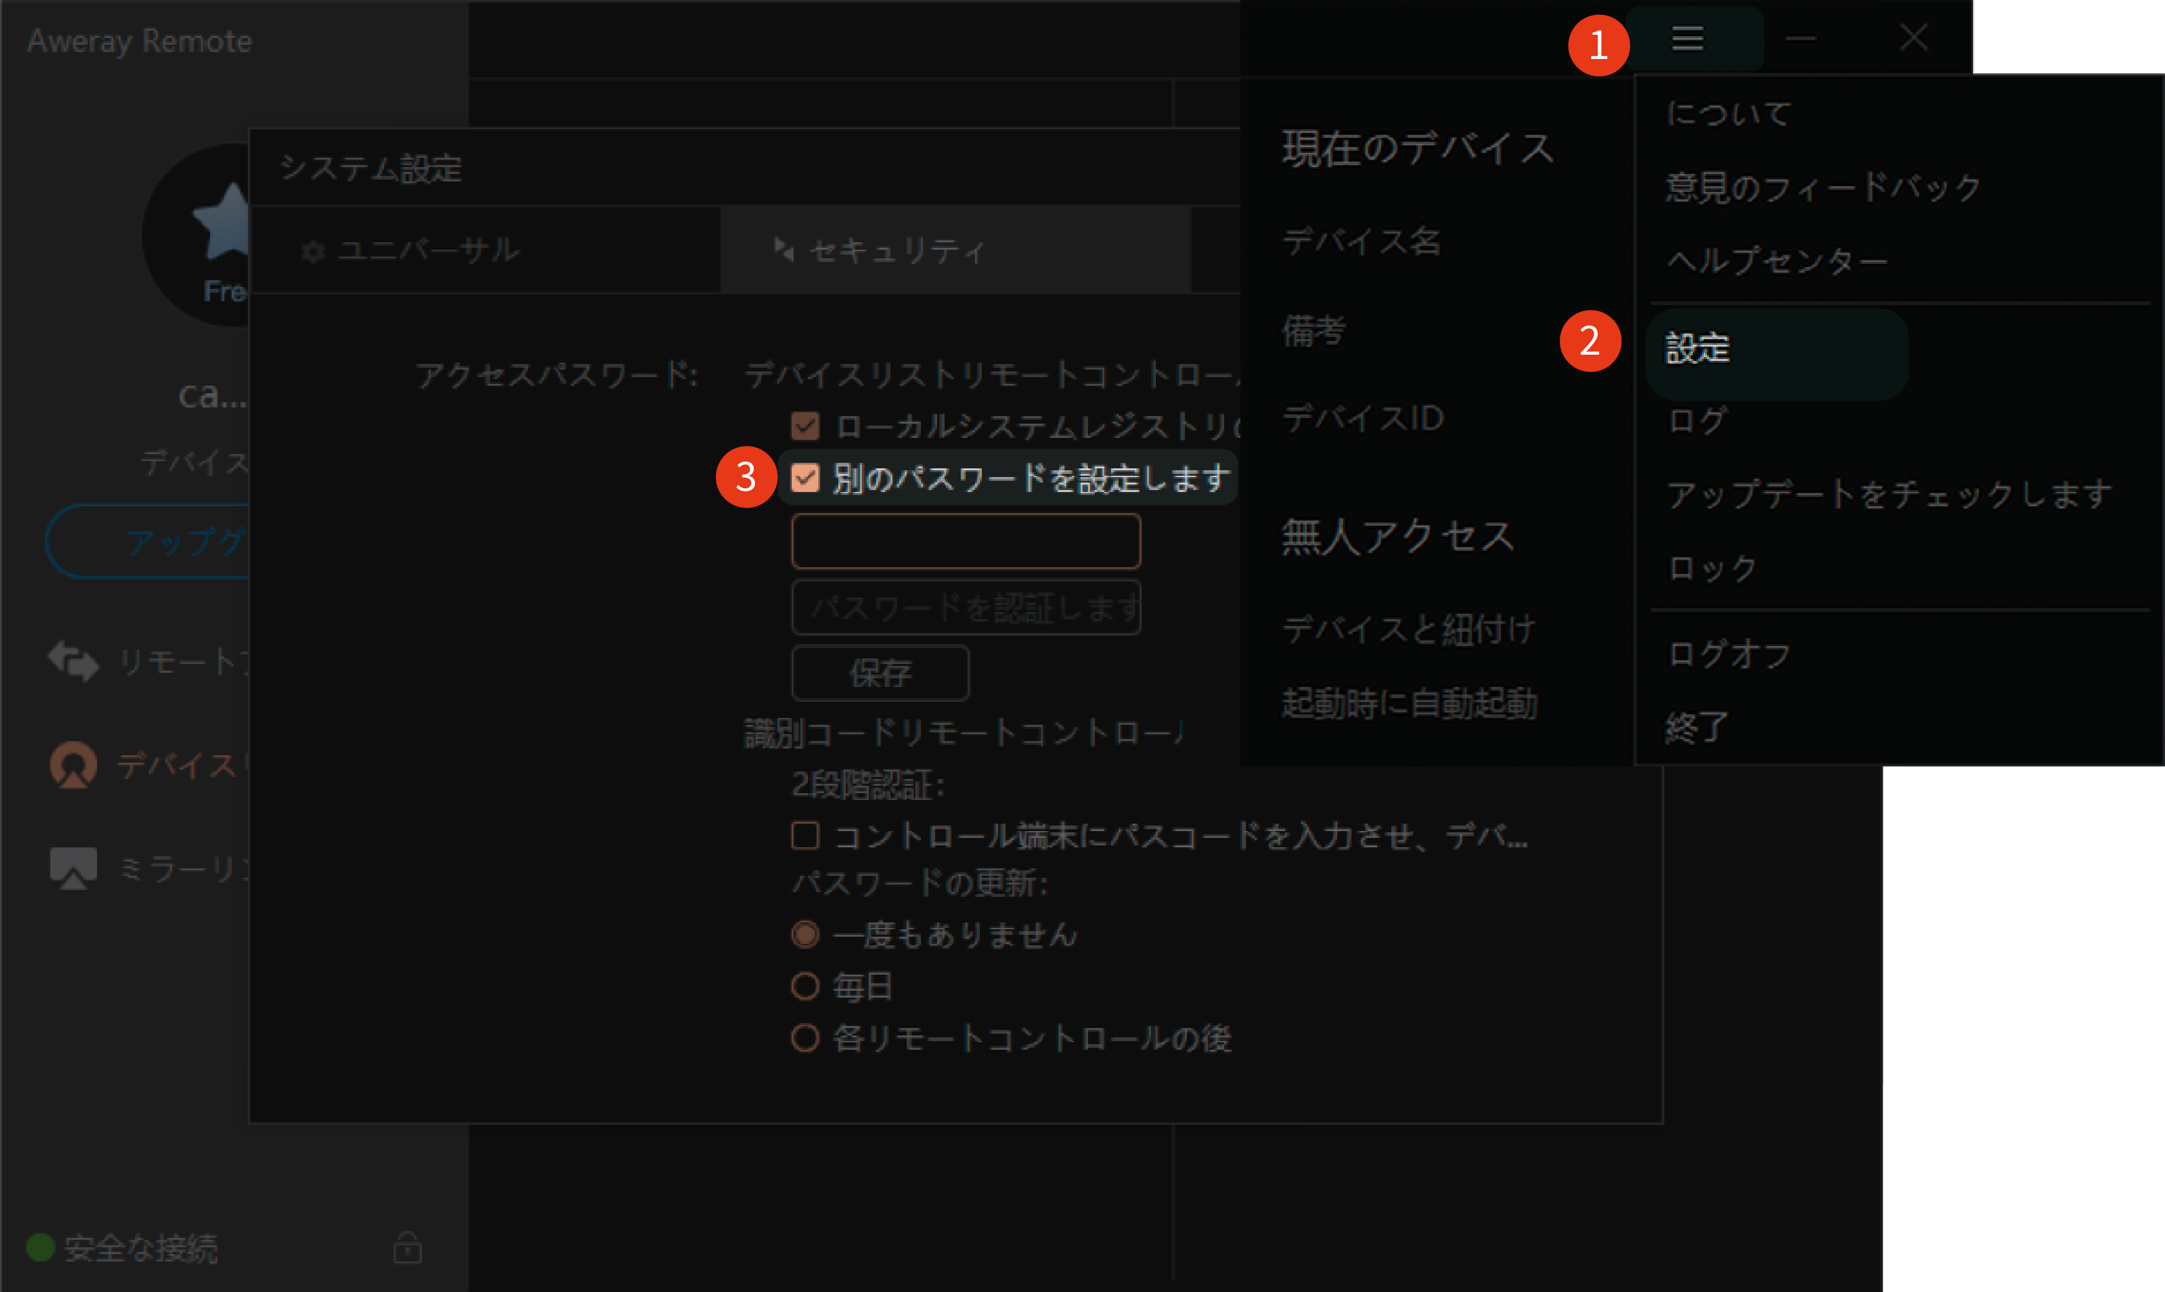Click the remote control arrows icon
Viewport: 2165px width, 1292px height.
click(x=73, y=661)
